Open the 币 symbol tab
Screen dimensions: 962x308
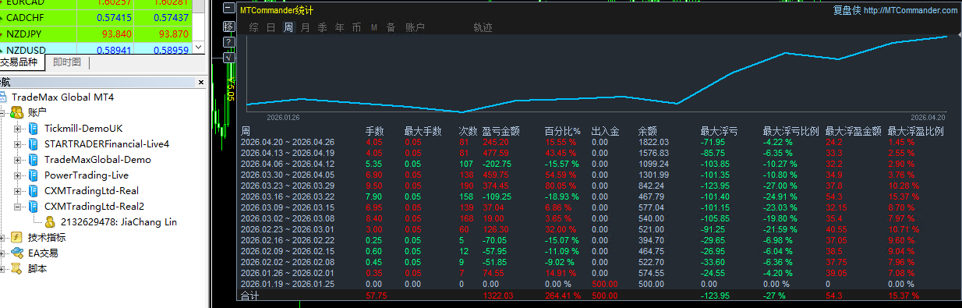pos(356,27)
